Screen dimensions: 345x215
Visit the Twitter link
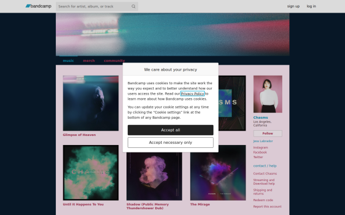click(258, 157)
